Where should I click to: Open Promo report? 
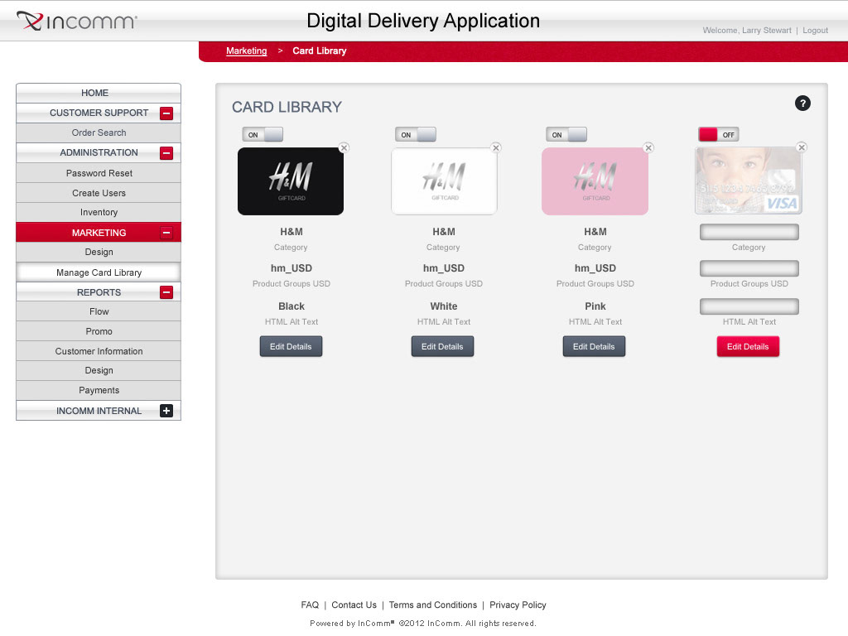[99, 331]
